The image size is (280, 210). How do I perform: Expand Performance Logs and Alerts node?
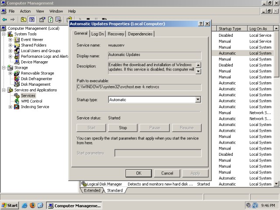point(10,56)
